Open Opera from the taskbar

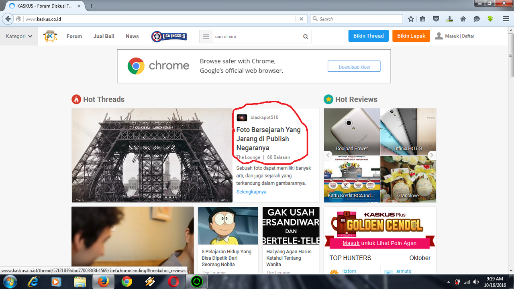[x=173, y=282]
